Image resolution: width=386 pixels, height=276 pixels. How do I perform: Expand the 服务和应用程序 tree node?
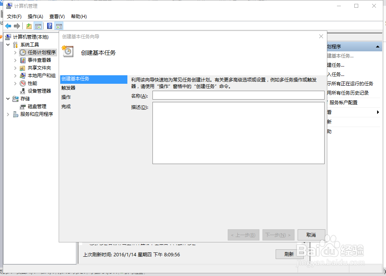point(8,114)
